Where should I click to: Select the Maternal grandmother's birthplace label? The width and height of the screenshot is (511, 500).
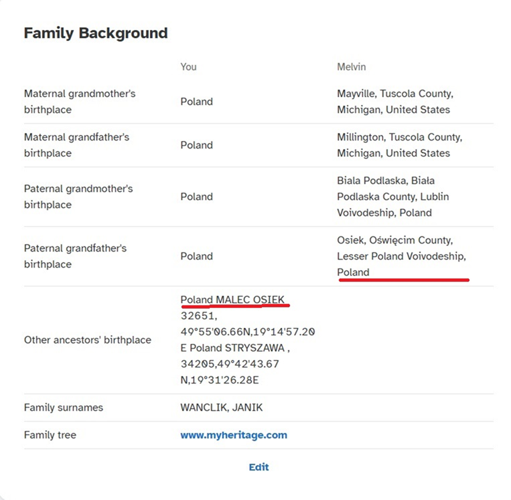[x=80, y=102]
